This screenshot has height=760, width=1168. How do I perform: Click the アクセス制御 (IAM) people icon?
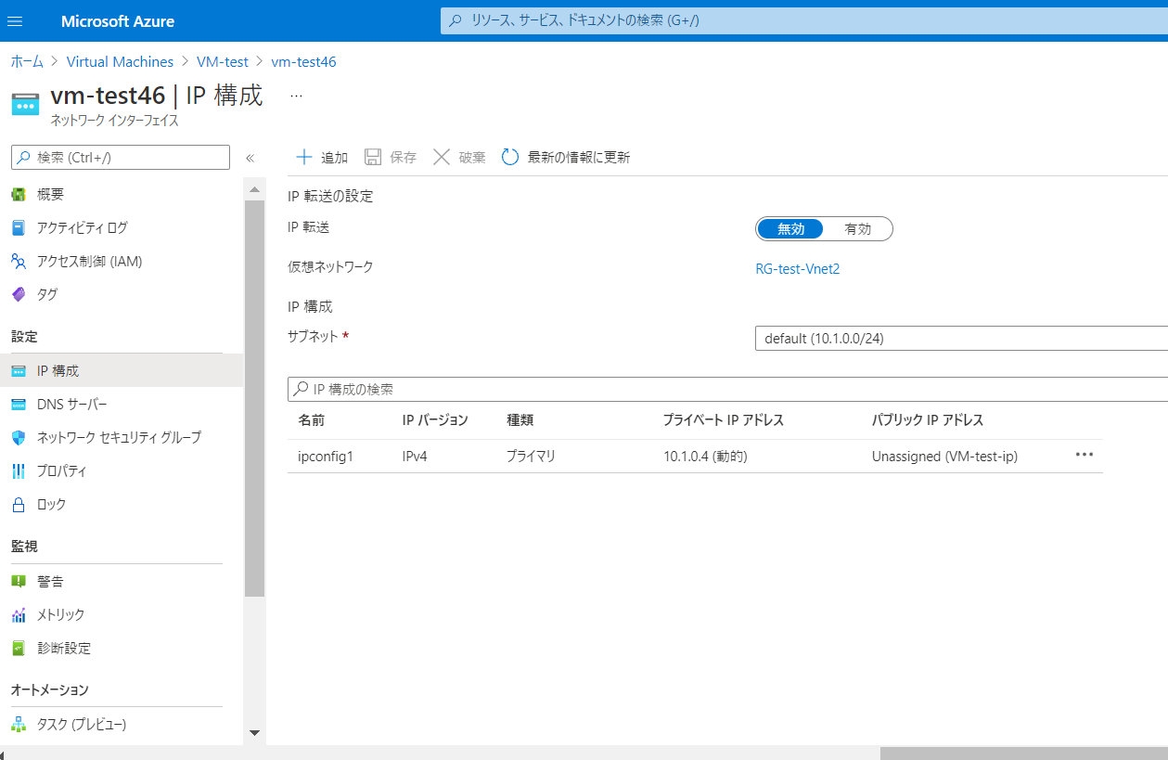point(19,262)
